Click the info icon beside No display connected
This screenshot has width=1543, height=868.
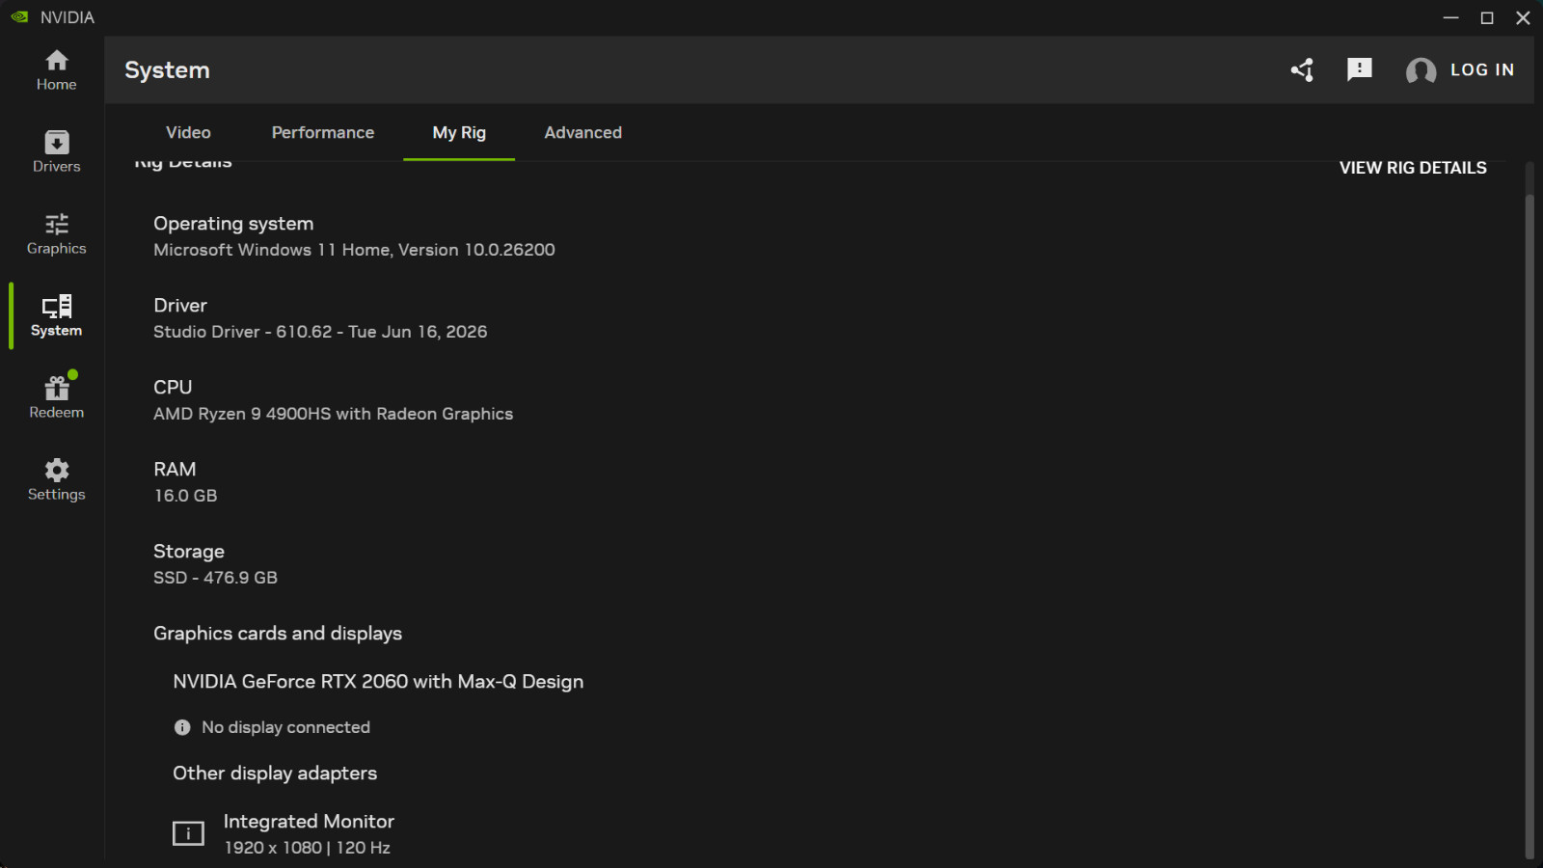point(182,727)
